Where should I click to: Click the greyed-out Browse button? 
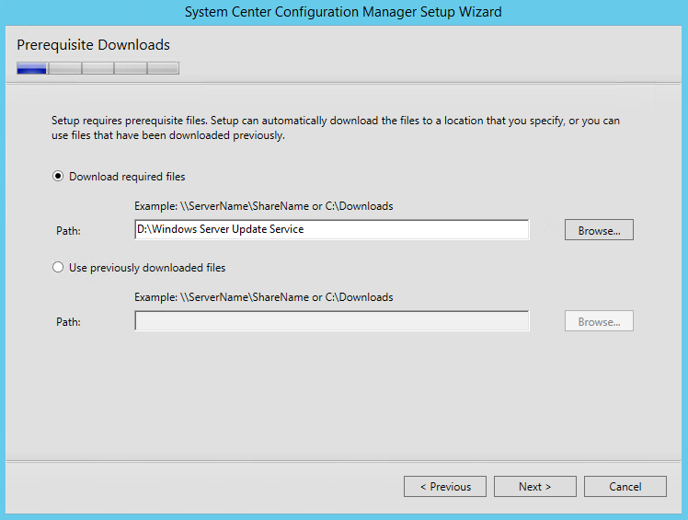(599, 321)
